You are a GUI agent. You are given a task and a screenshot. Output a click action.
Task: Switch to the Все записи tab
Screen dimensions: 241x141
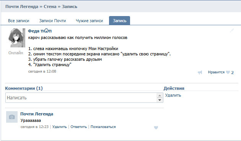[19, 21]
